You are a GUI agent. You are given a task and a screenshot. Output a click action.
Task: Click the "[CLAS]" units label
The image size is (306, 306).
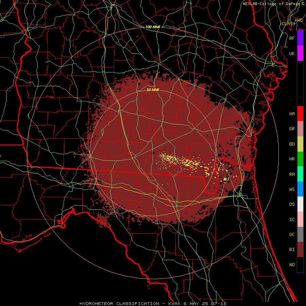coord(287,23)
